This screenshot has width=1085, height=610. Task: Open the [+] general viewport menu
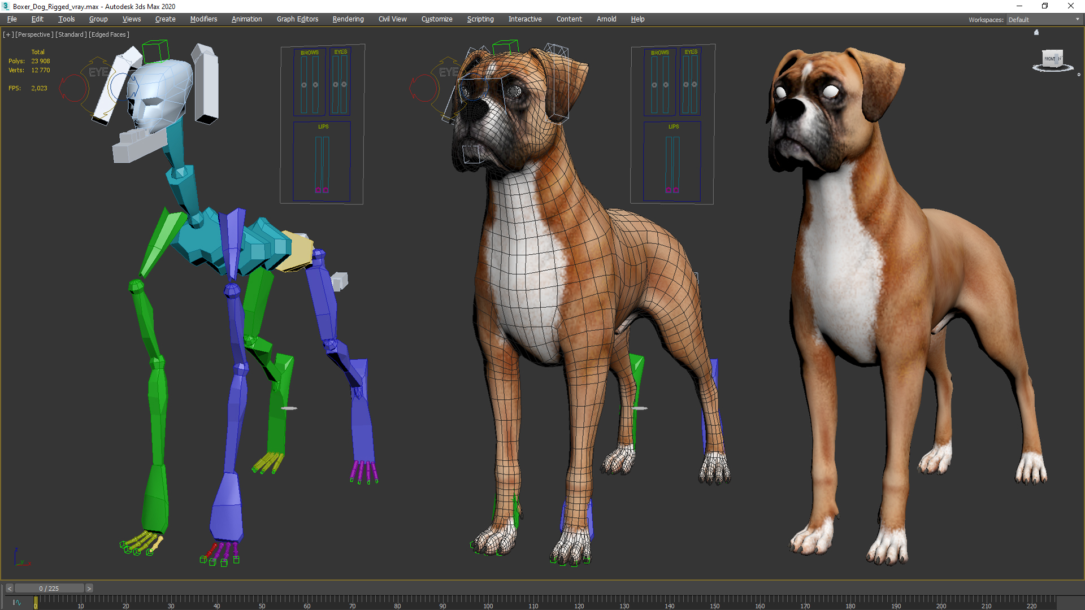(8, 34)
